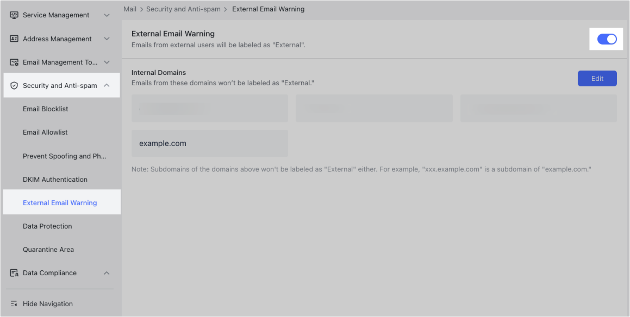Click Mail in the breadcrumb trail
The height and width of the screenshot is (317, 630).
coord(129,9)
